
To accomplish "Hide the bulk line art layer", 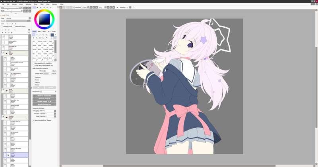I will click(3, 47).
